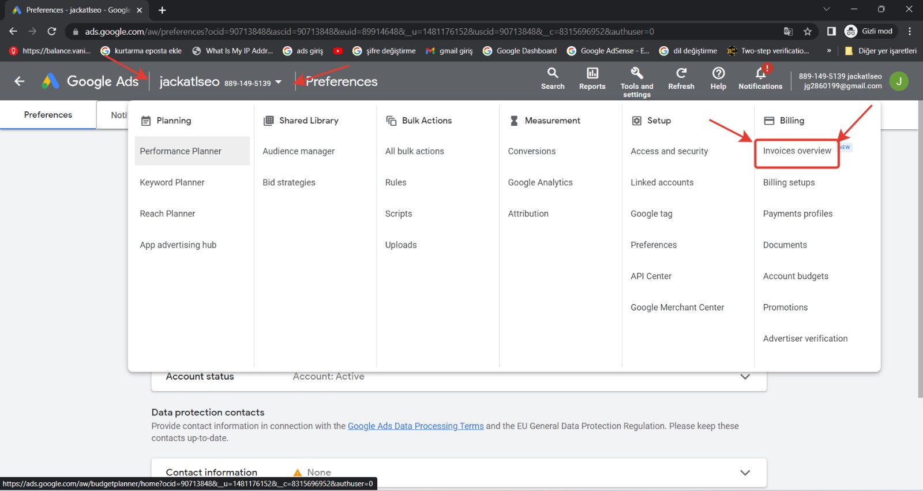Screen dimensions: 923x491
Task: Open a new browser tab
Action: tap(162, 10)
